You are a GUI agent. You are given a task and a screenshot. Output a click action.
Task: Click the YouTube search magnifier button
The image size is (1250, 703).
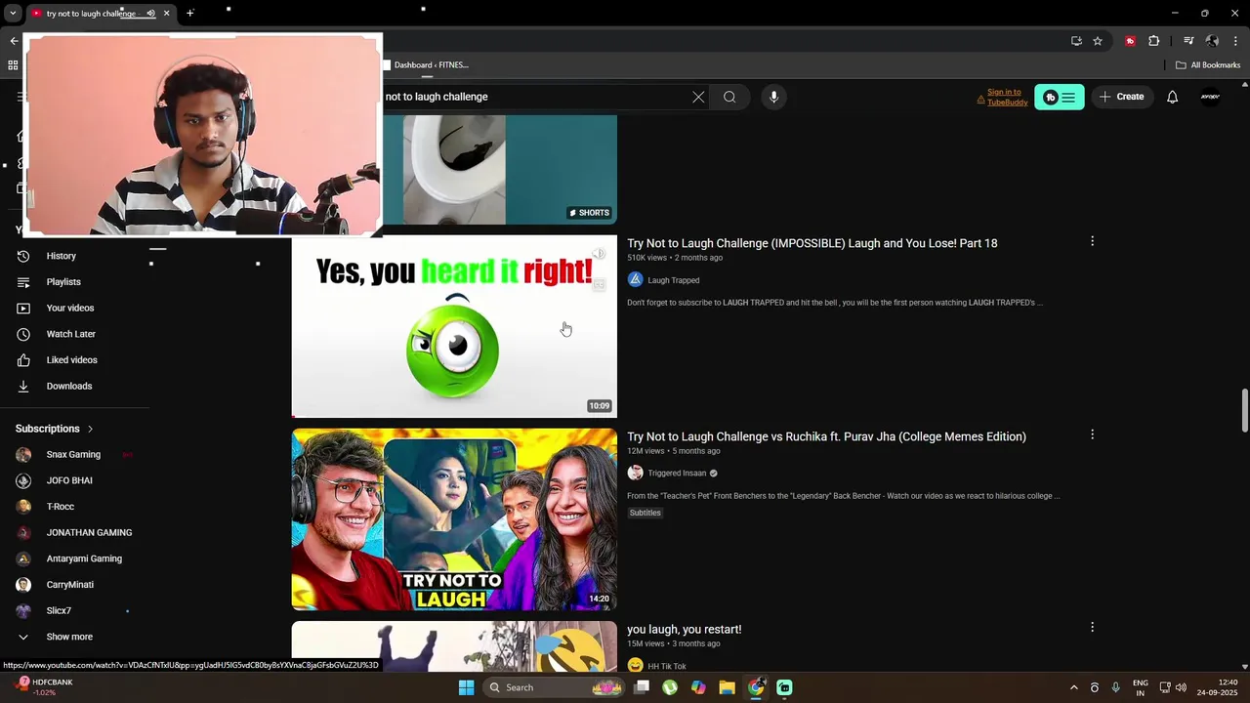pyautogui.click(x=729, y=97)
